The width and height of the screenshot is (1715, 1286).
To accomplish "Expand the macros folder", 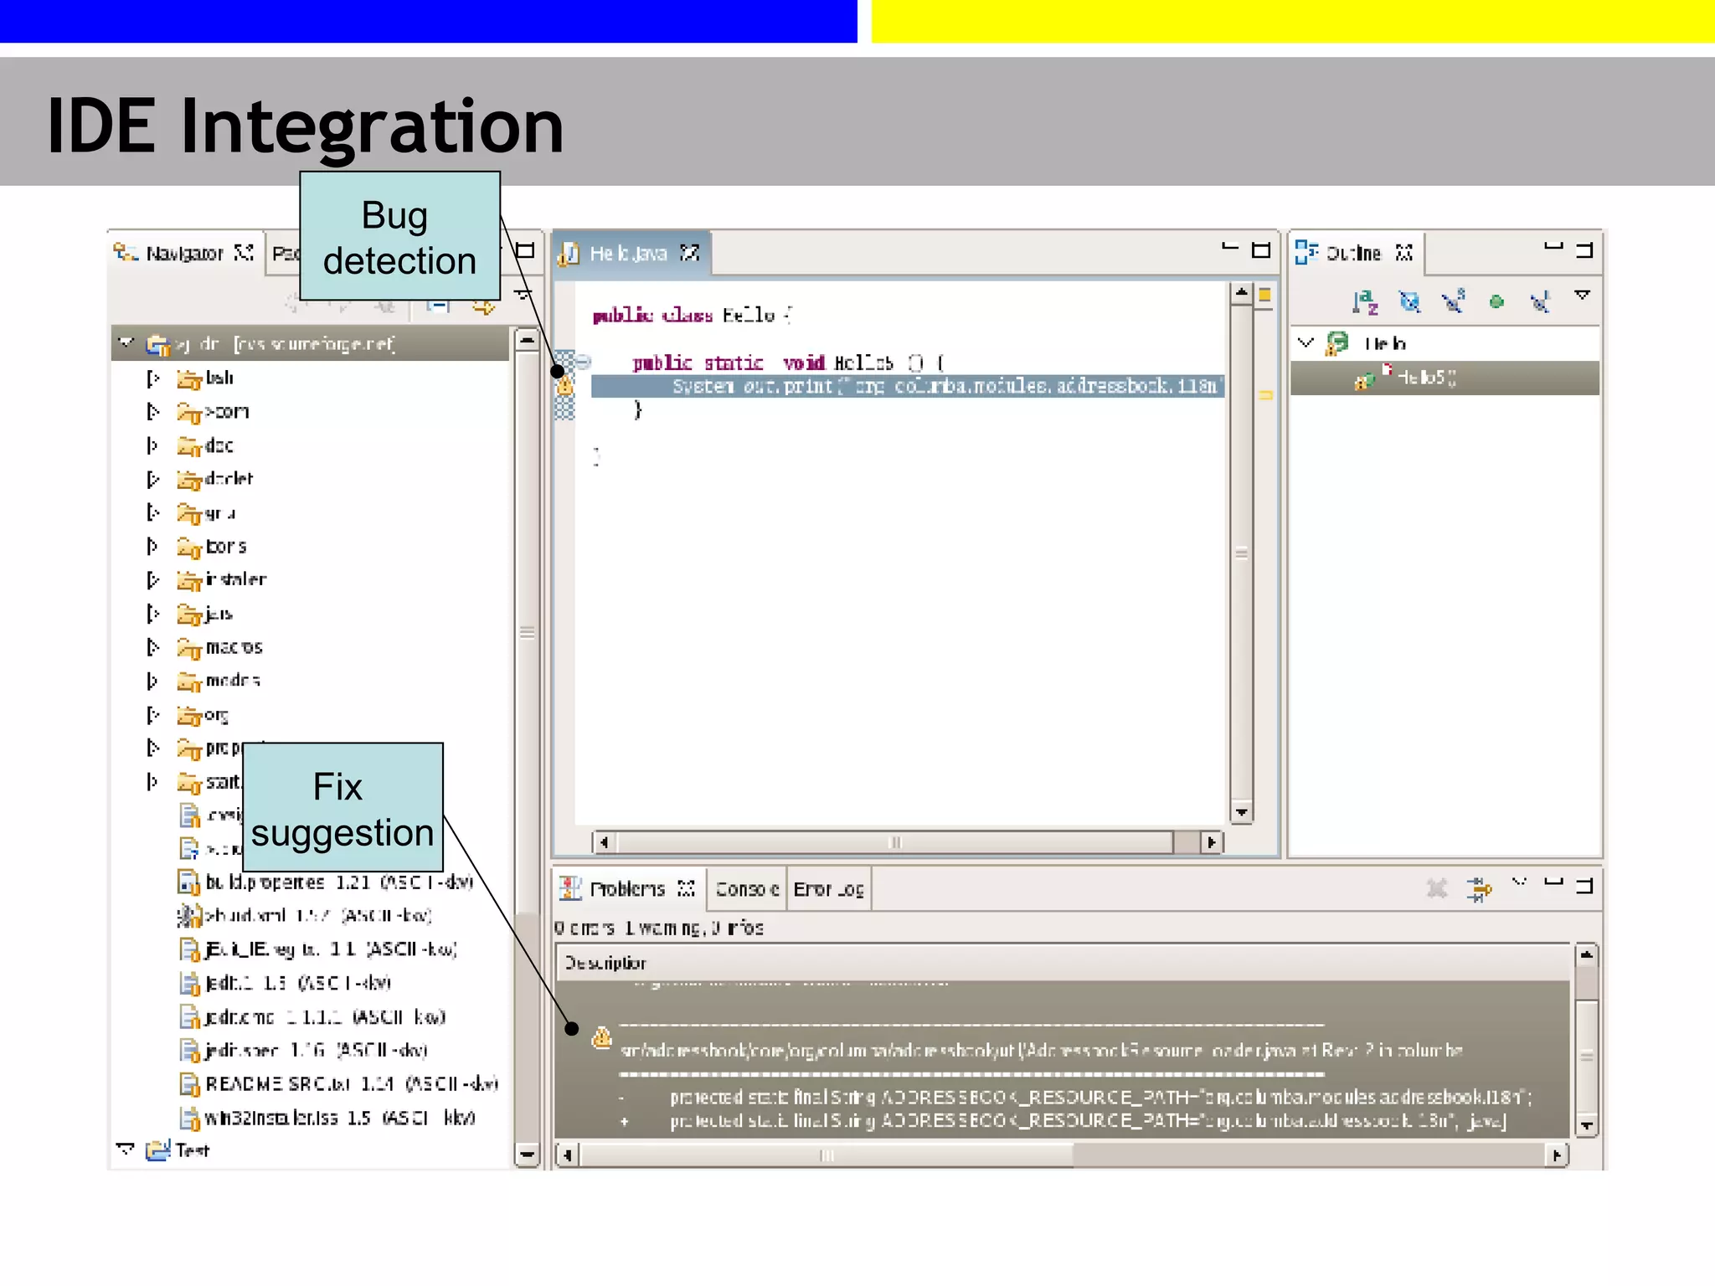I will coord(152,647).
